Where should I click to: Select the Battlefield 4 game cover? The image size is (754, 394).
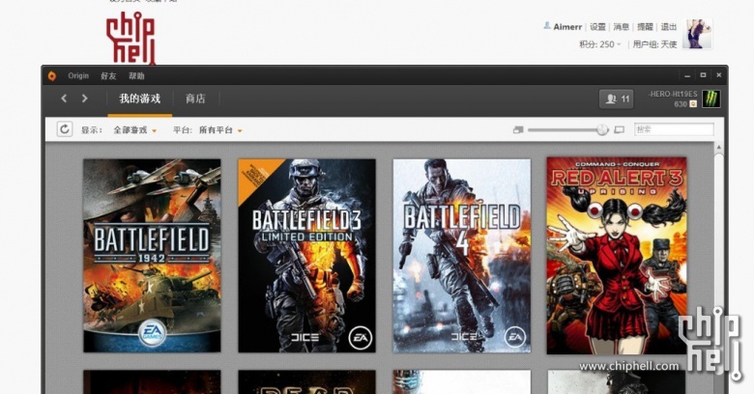[x=462, y=256]
